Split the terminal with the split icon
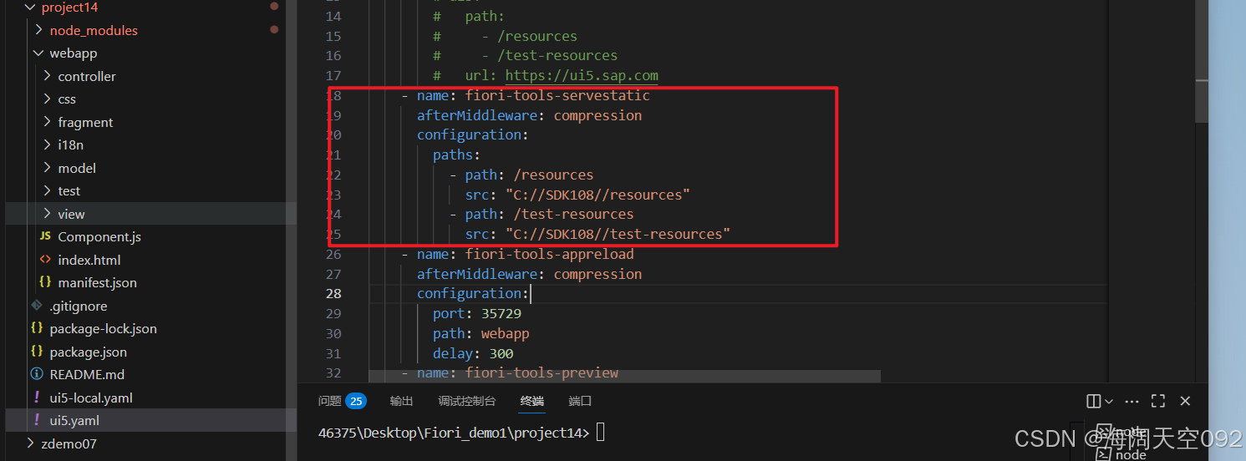Screen dimensions: 1246x461 (1093, 401)
